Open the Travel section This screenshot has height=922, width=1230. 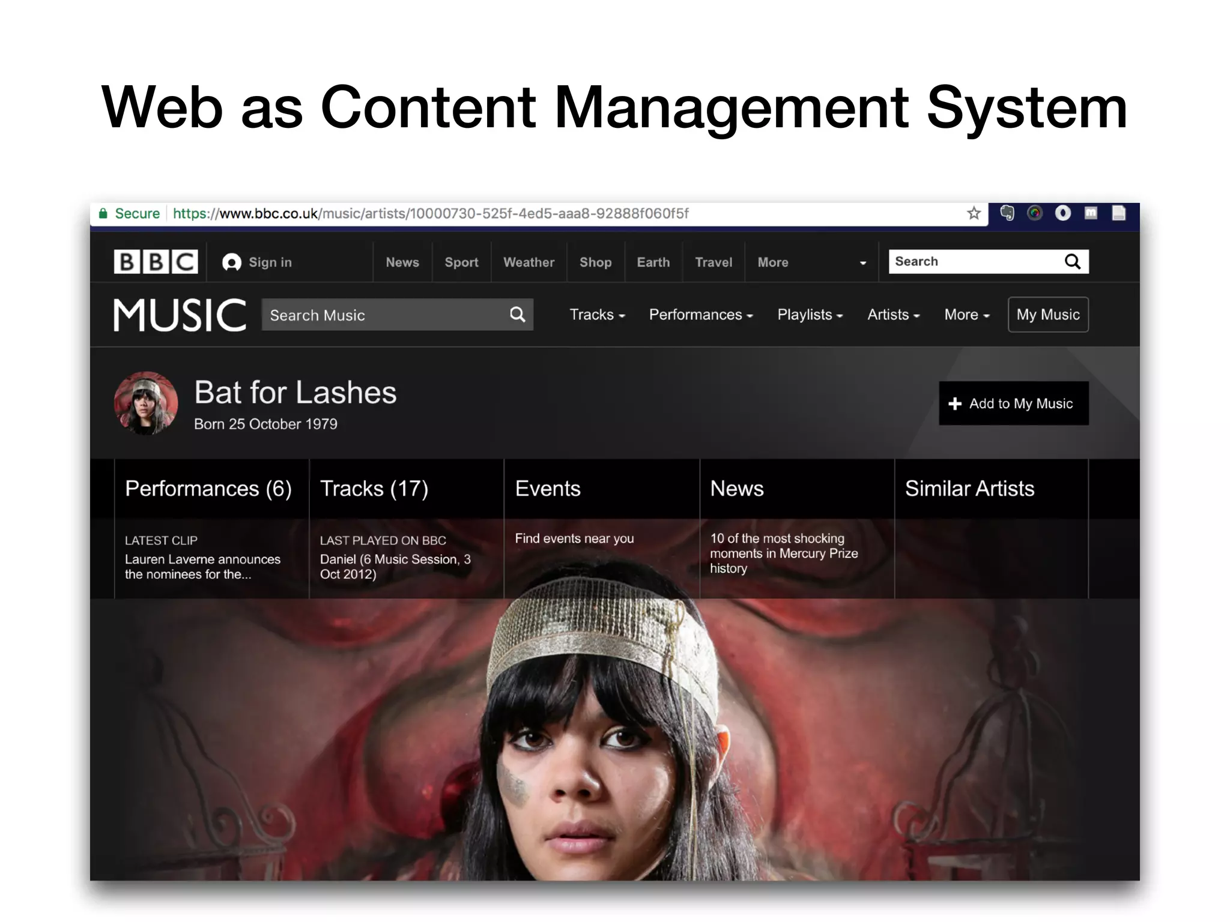coord(713,262)
